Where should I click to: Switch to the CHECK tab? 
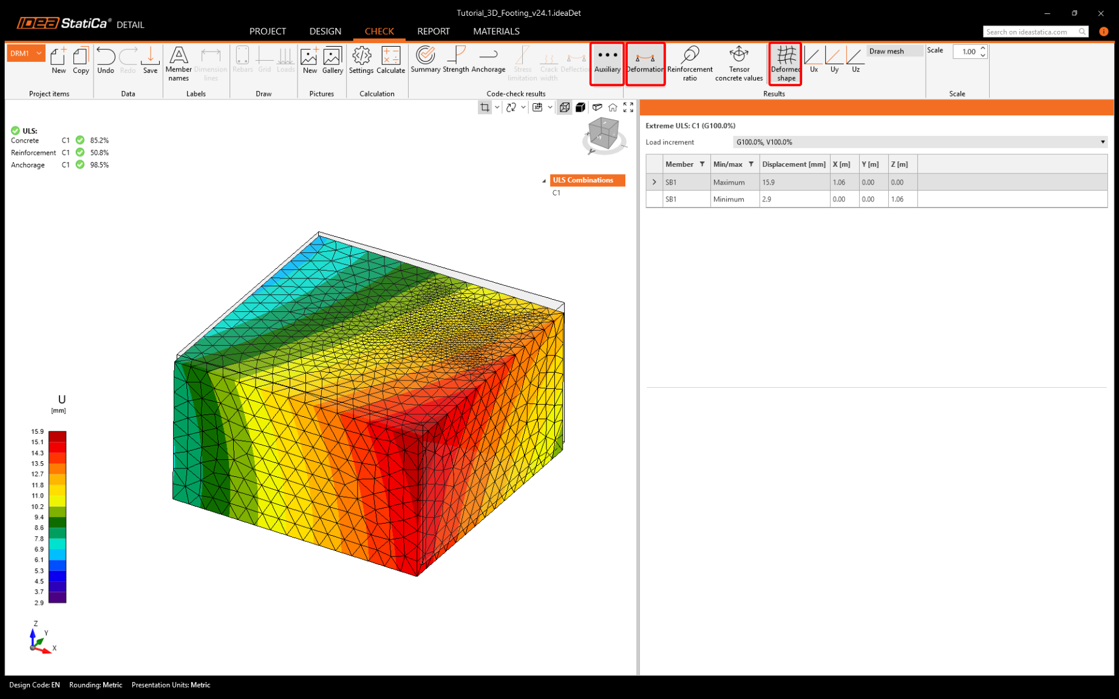(379, 31)
